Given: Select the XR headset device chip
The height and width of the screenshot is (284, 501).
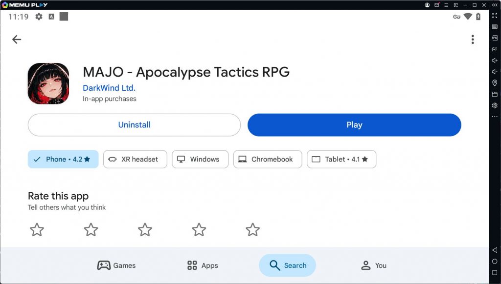Looking at the screenshot, I should pos(135,159).
